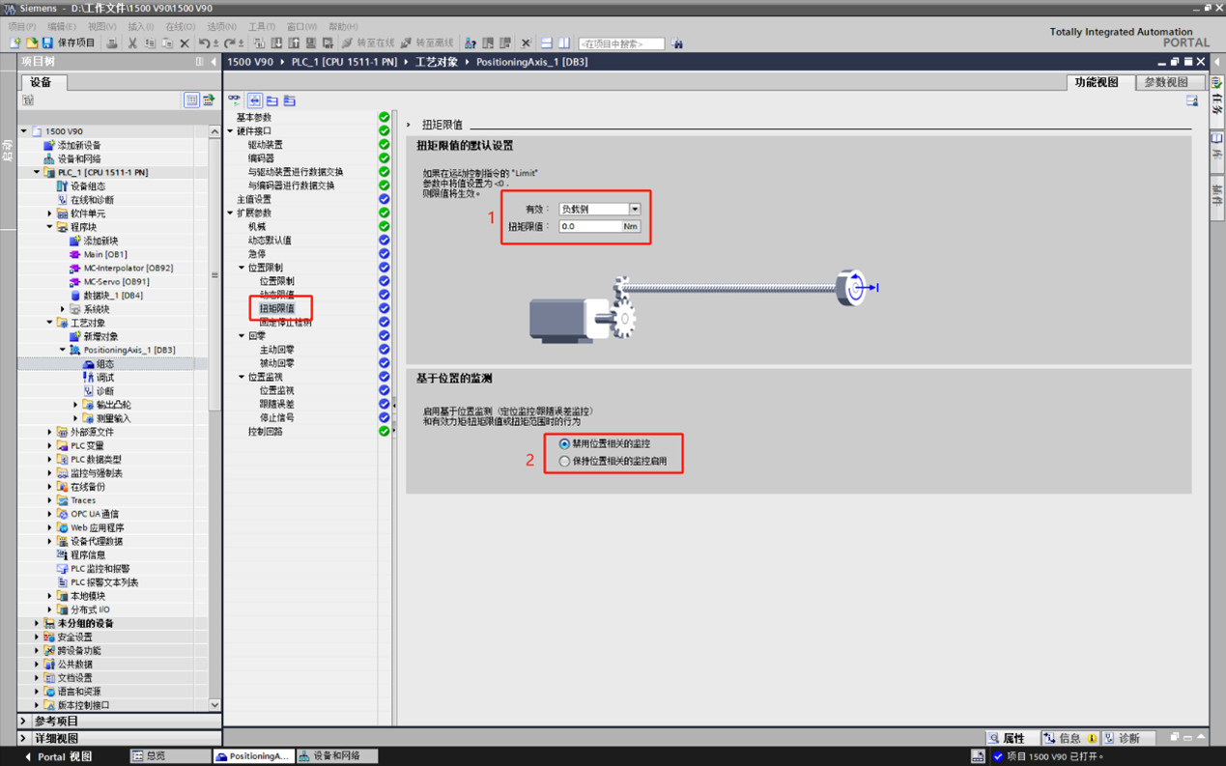Switch to 参数视图 tab
1226x766 pixels.
pos(1166,82)
